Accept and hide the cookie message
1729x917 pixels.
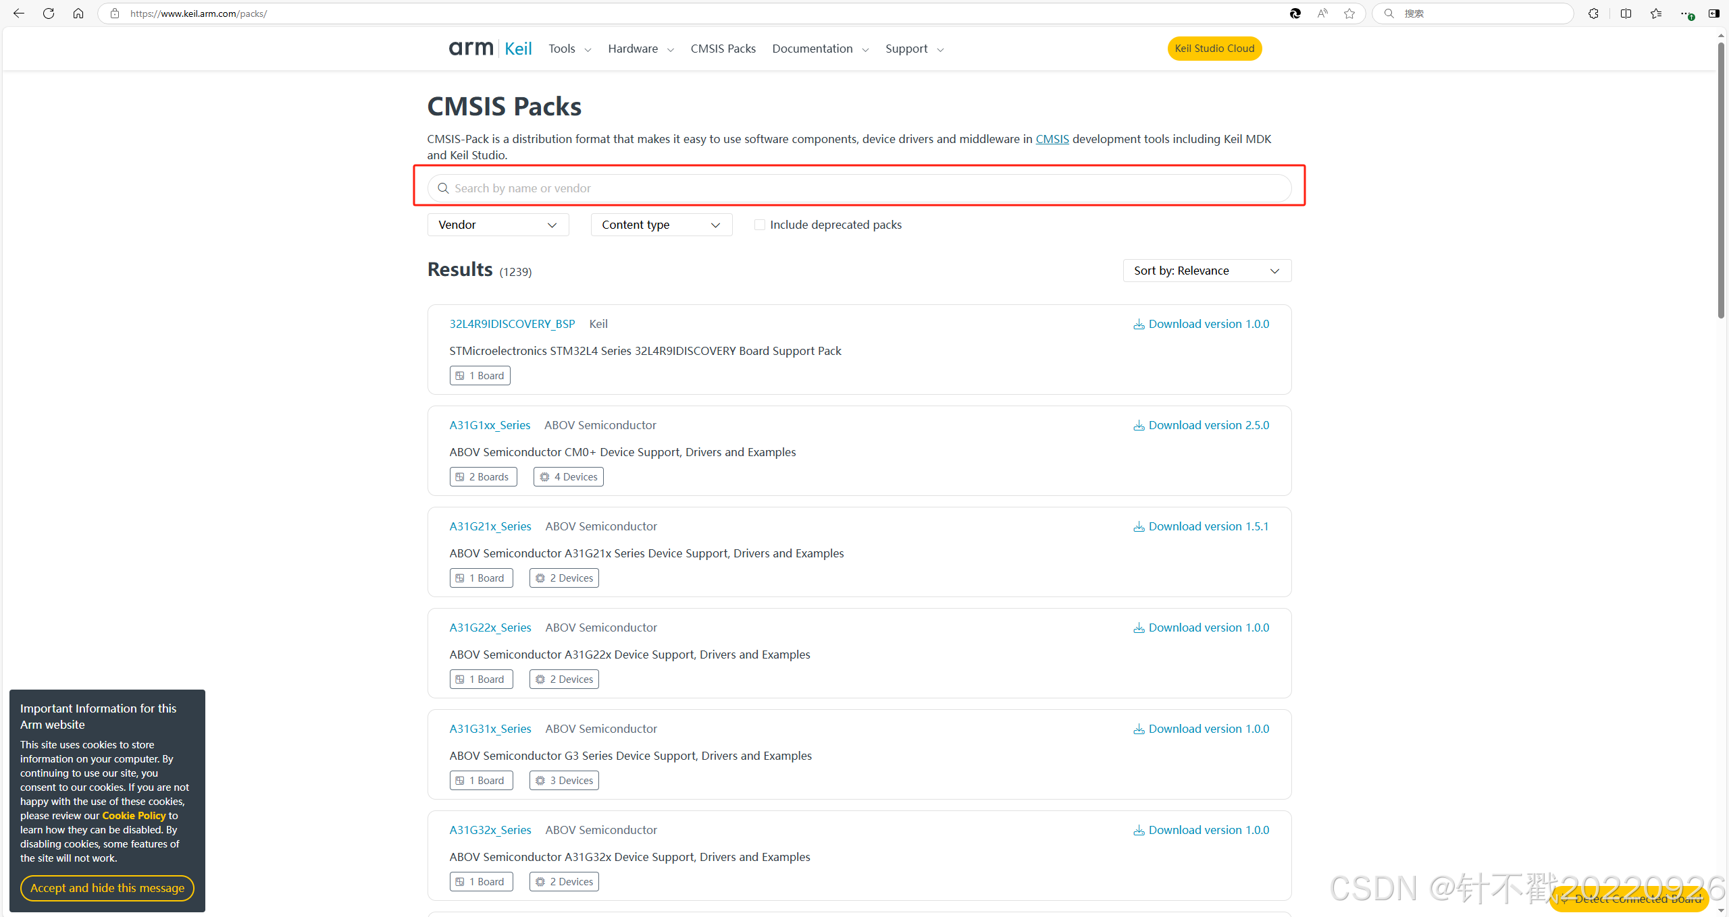coord(107,888)
